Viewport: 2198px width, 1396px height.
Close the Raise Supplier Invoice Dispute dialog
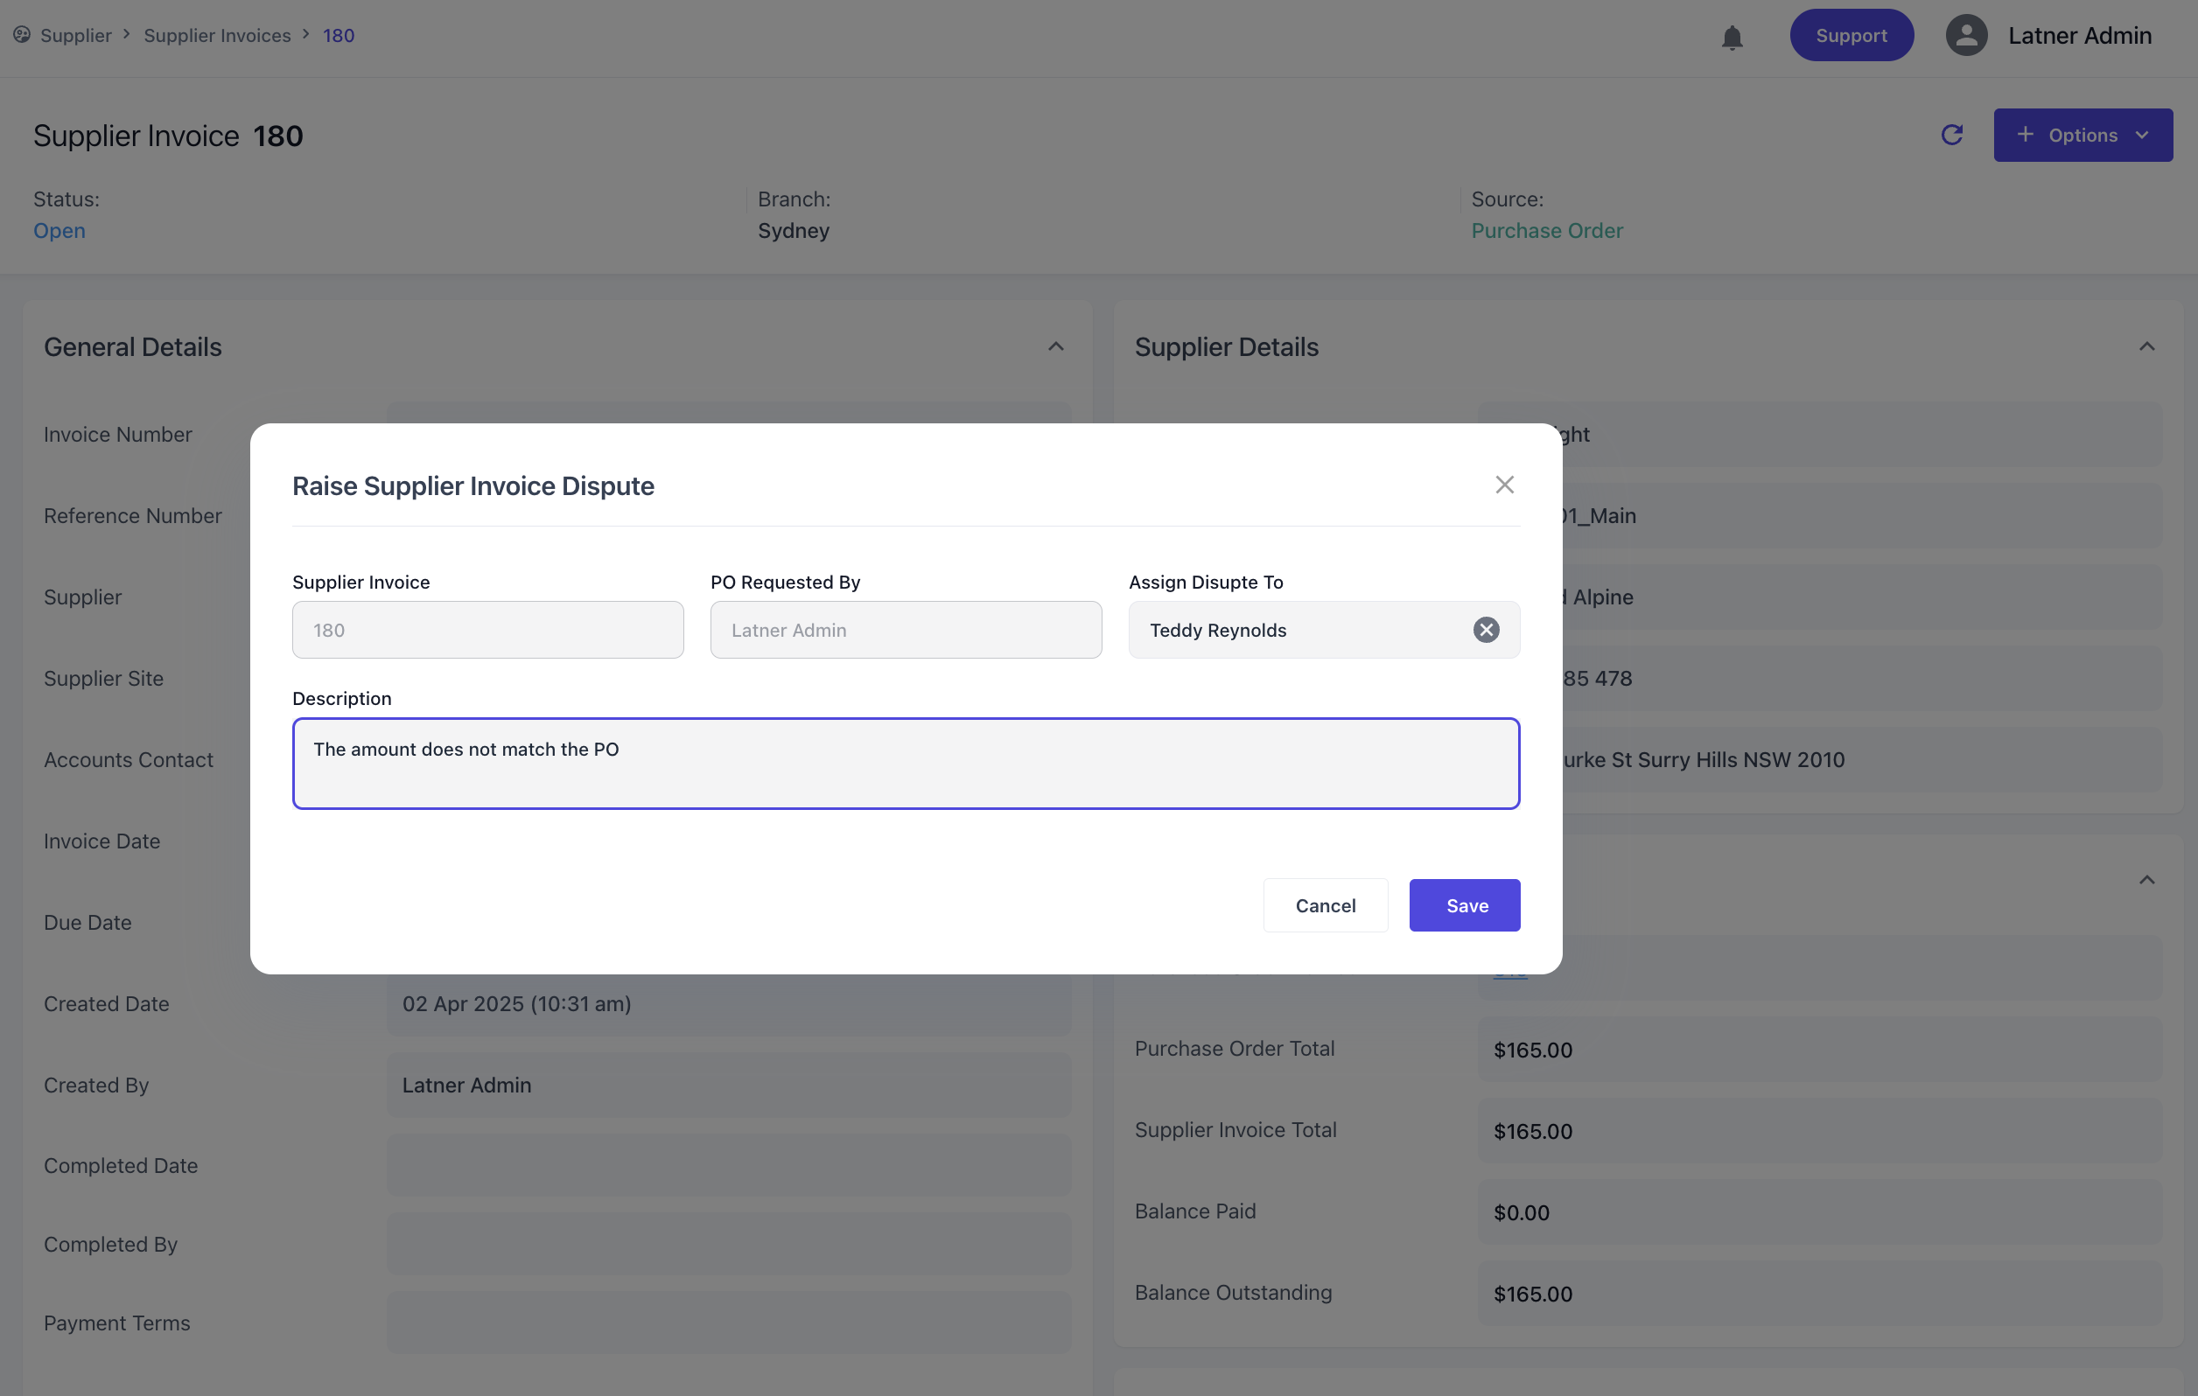point(1504,485)
